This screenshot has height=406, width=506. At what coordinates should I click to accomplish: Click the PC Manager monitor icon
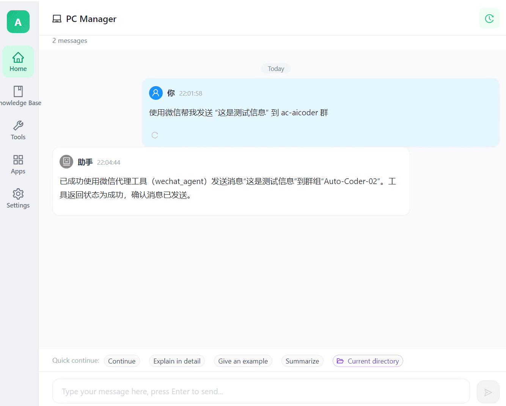57,18
